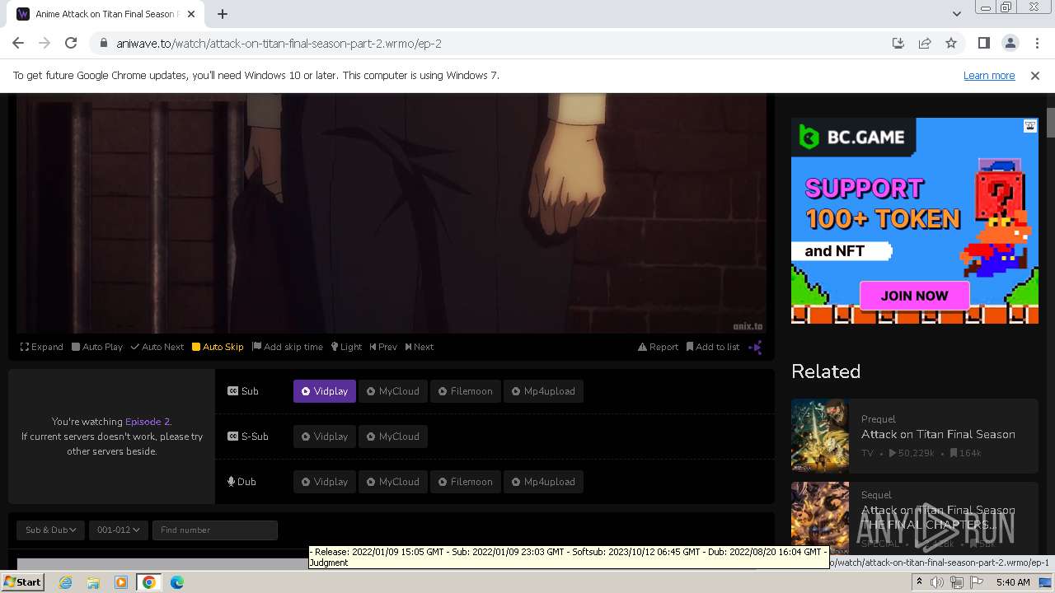Select Dub Filemoon server

click(466, 482)
